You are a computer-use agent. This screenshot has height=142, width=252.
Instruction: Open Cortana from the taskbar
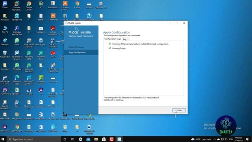65,139
